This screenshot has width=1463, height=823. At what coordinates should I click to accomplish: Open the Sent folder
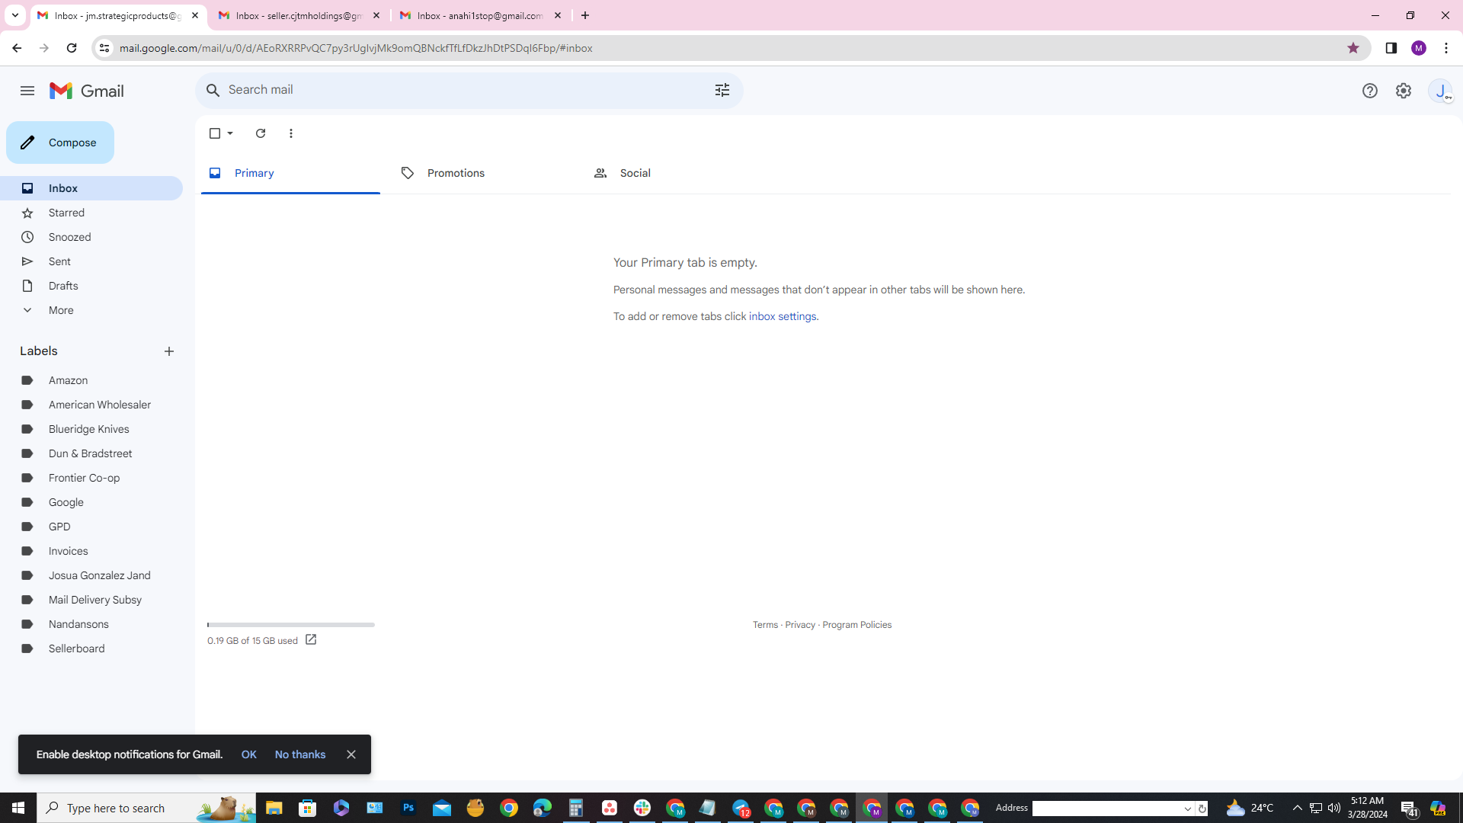[x=91, y=261]
